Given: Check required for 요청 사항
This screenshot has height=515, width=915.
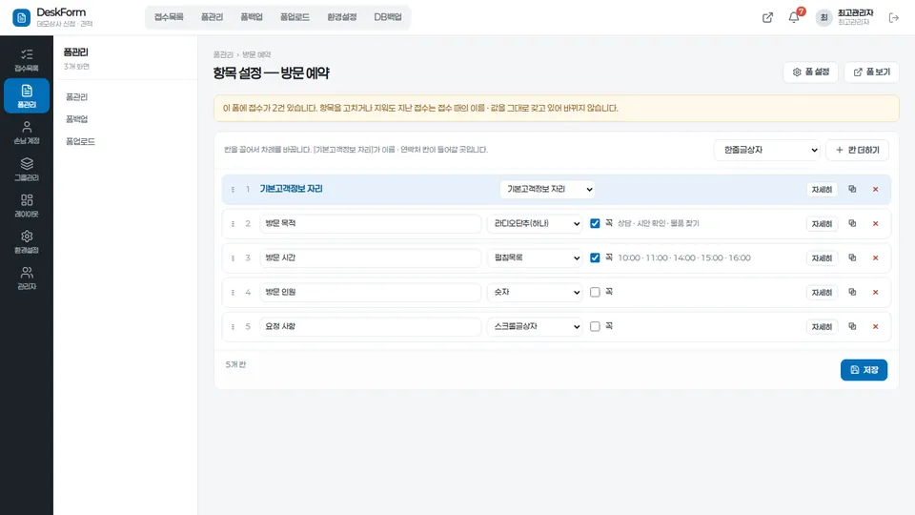Looking at the screenshot, I should pyautogui.click(x=595, y=326).
